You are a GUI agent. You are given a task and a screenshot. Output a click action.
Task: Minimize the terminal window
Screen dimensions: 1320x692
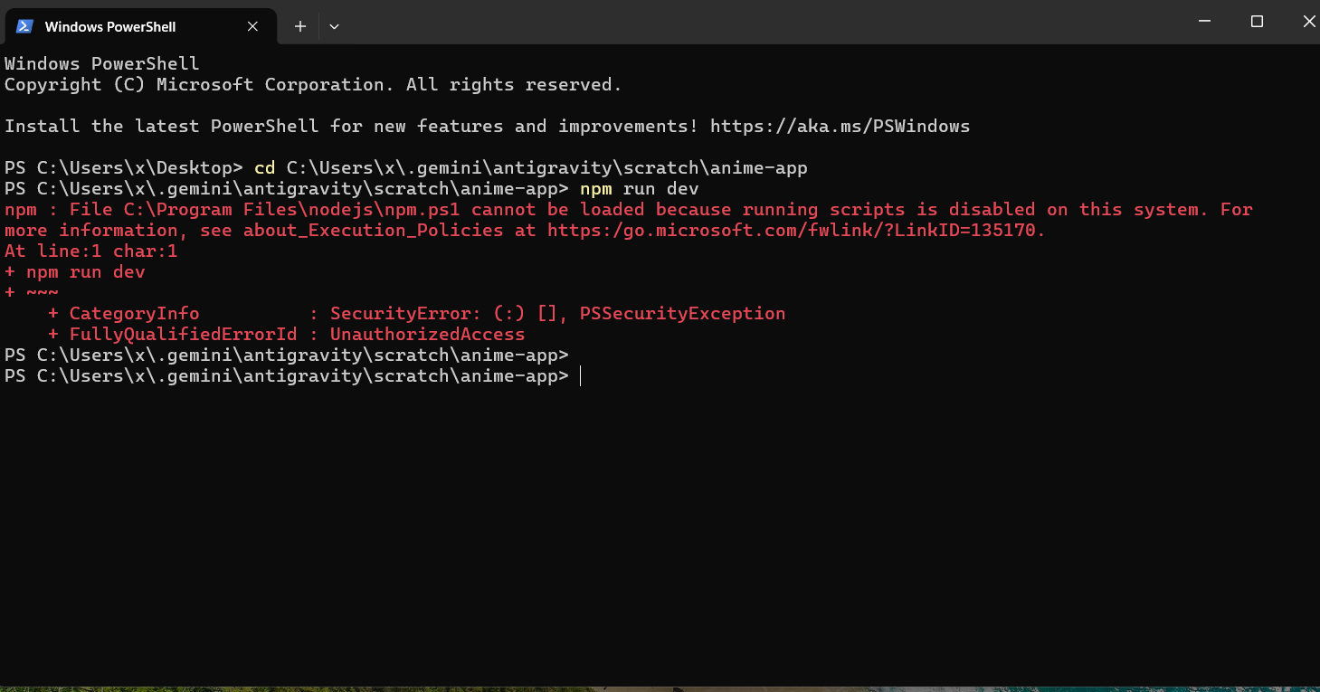(1204, 22)
